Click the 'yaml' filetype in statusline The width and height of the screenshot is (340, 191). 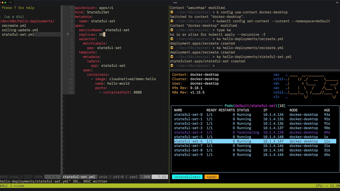(133, 177)
